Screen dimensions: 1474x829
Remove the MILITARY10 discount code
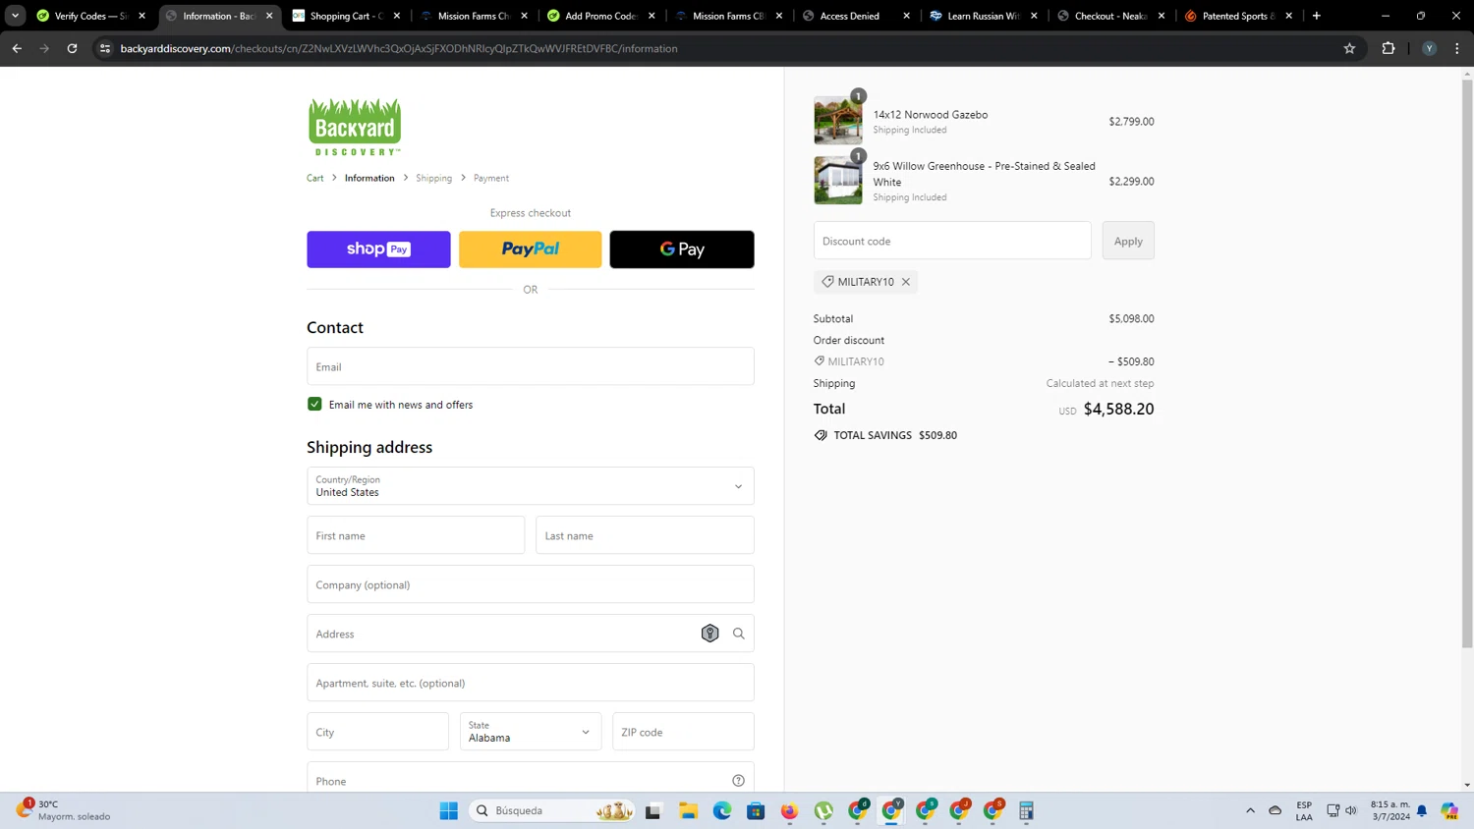coord(906,282)
